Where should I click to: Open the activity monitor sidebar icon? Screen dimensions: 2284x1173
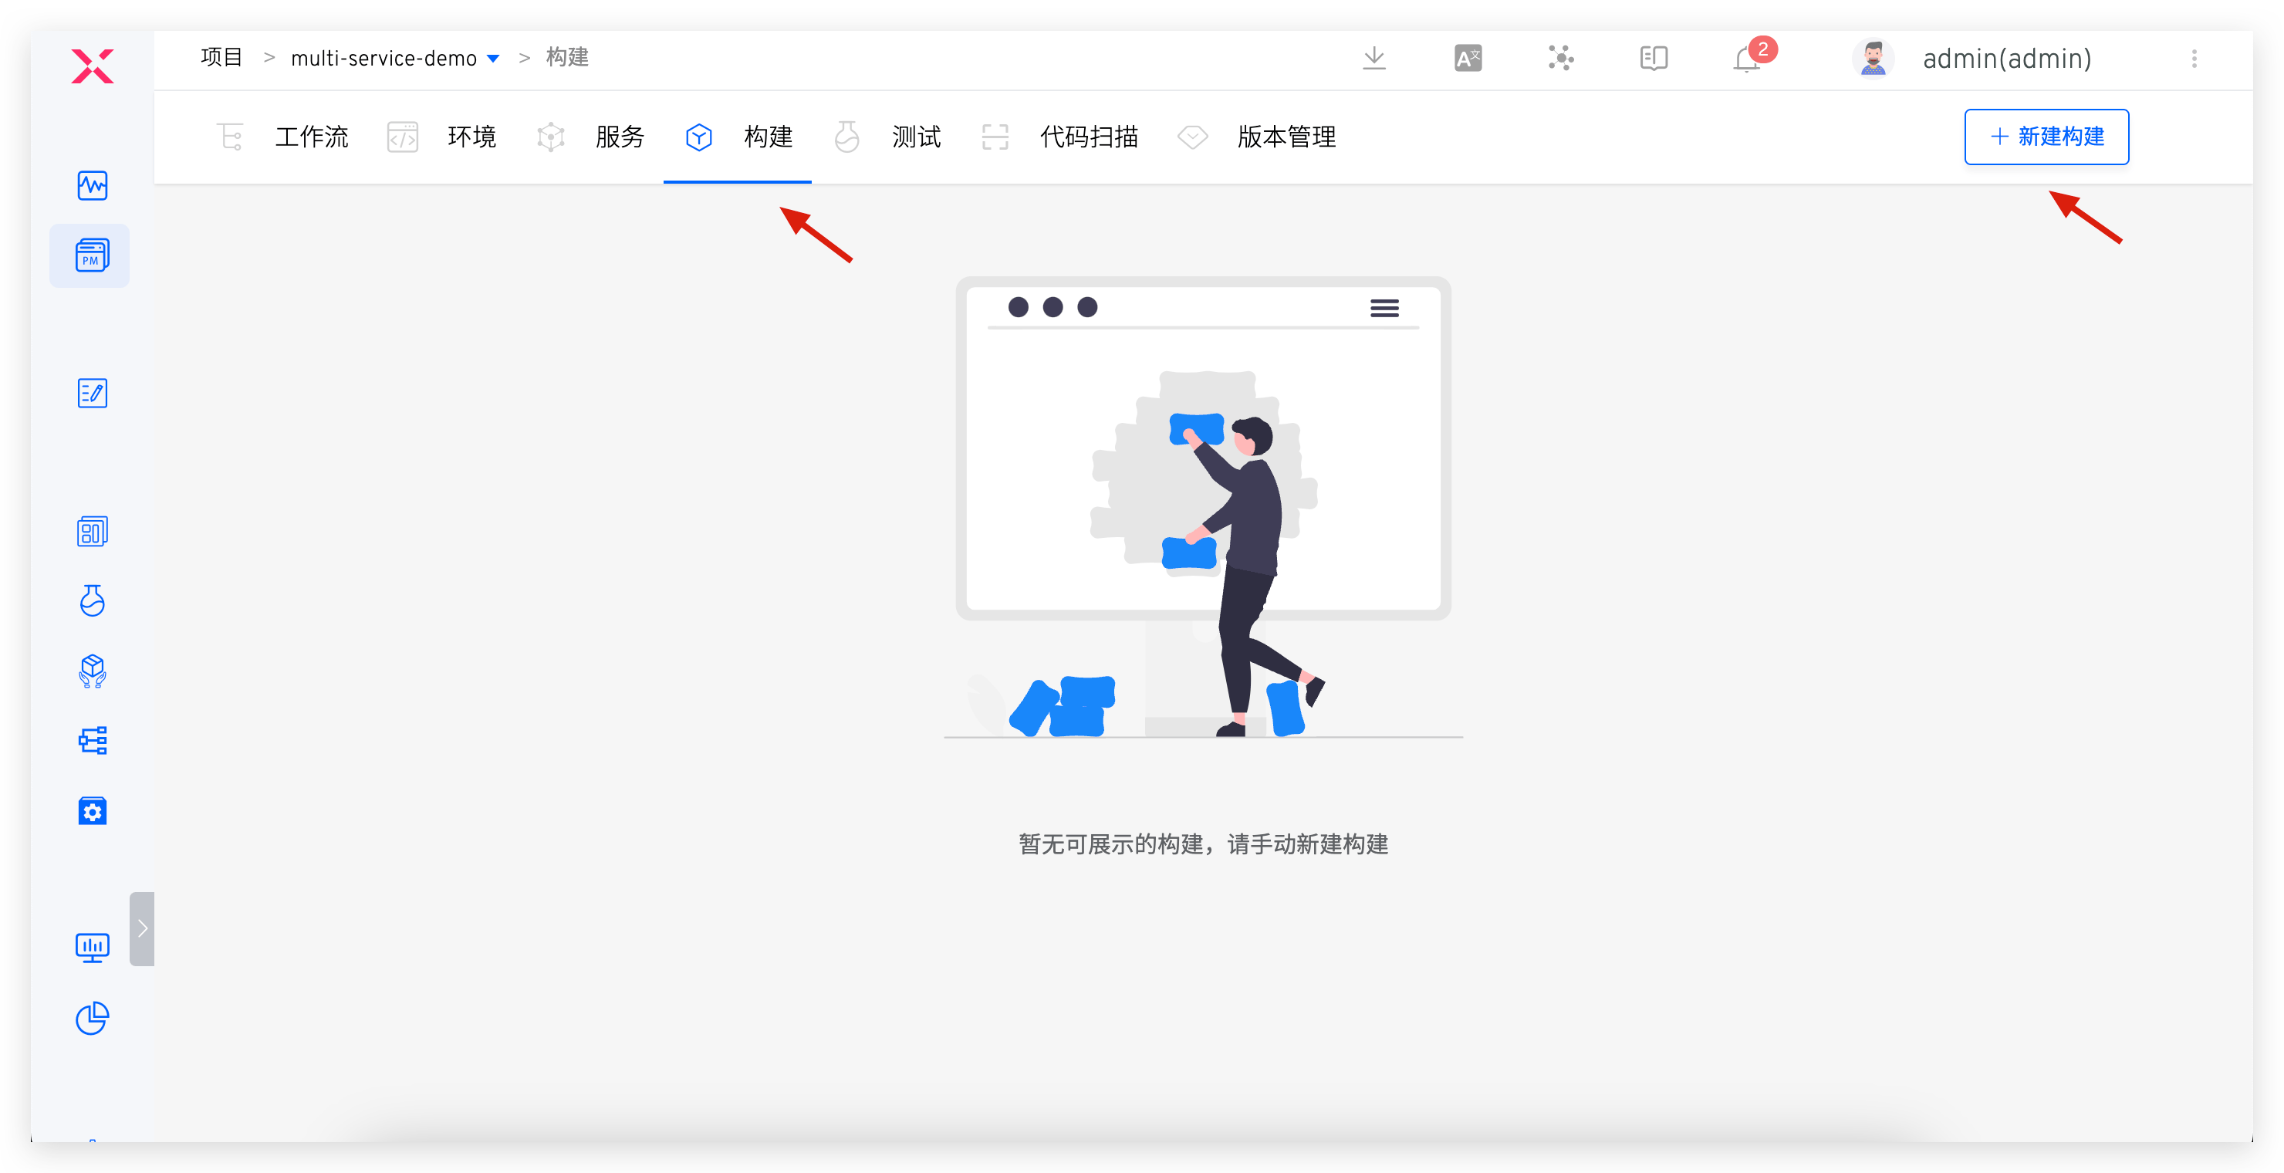(93, 185)
